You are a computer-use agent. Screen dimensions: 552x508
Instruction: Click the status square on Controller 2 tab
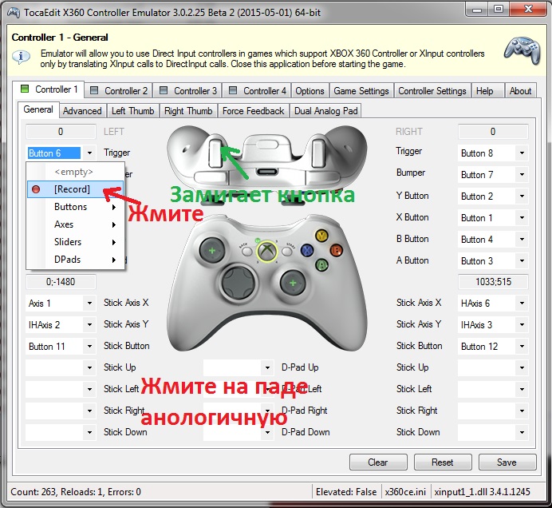coord(93,90)
